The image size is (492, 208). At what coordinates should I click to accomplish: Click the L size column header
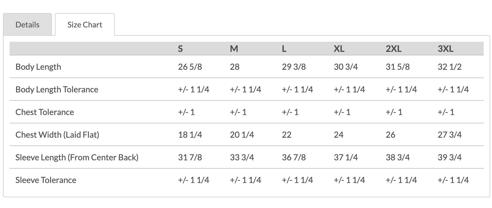click(284, 49)
